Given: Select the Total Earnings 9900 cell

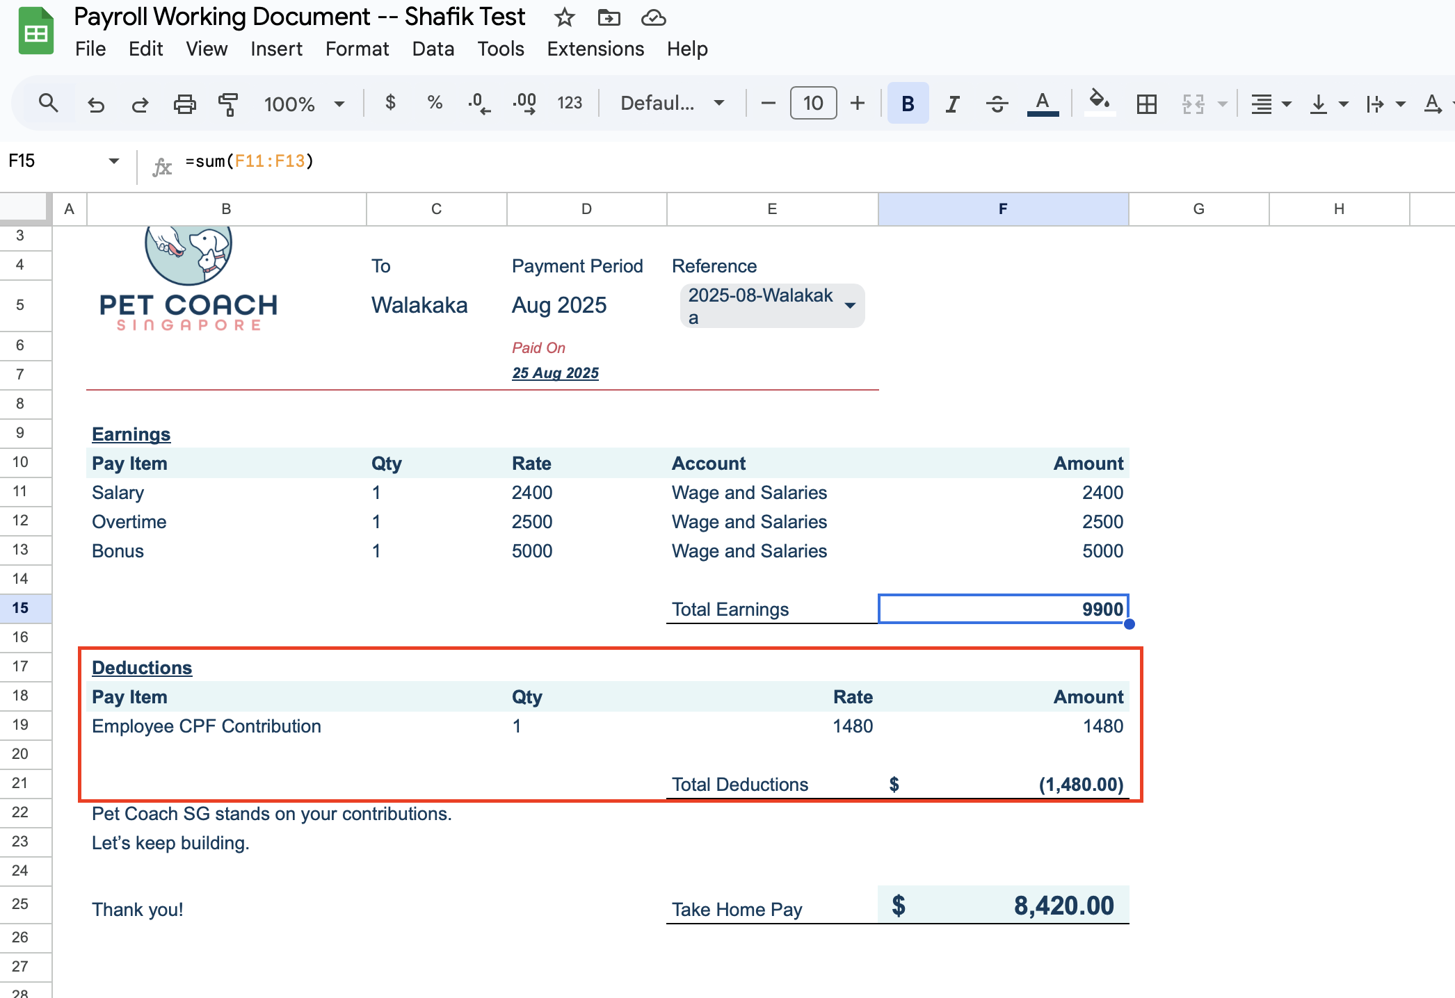Looking at the screenshot, I should tap(1003, 609).
